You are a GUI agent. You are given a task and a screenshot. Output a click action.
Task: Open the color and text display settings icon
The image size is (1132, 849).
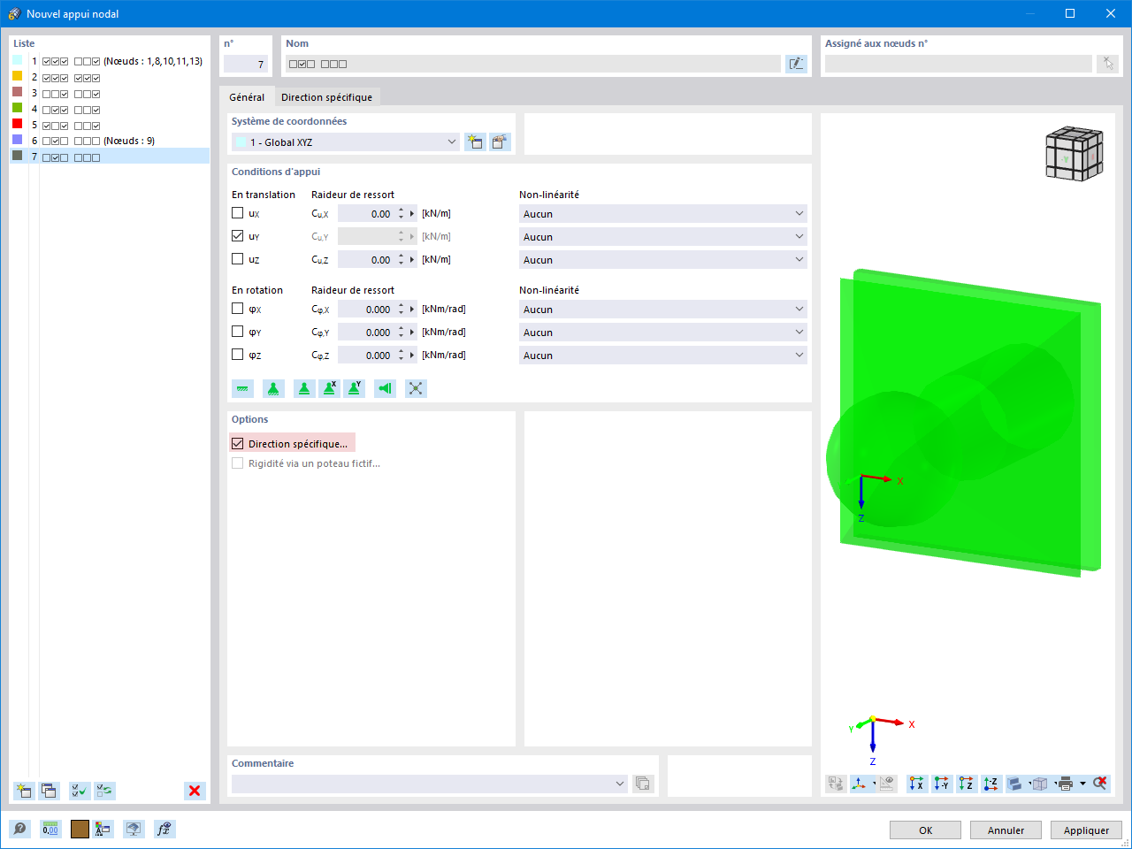103,829
